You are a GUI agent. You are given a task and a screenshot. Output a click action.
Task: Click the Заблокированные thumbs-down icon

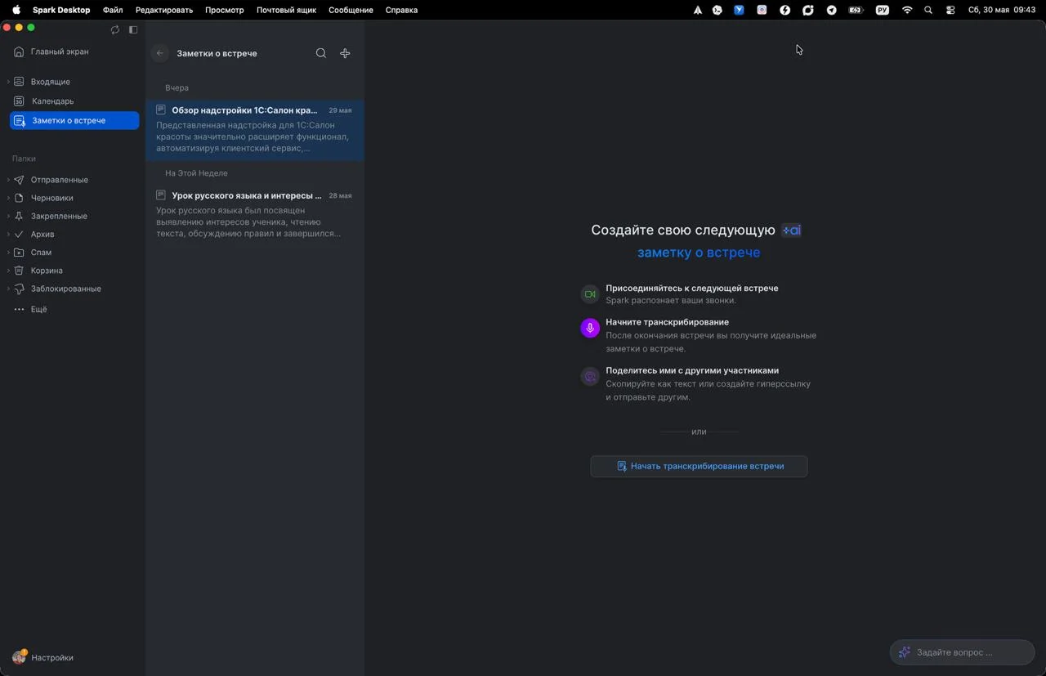click(x=19, y=289)
